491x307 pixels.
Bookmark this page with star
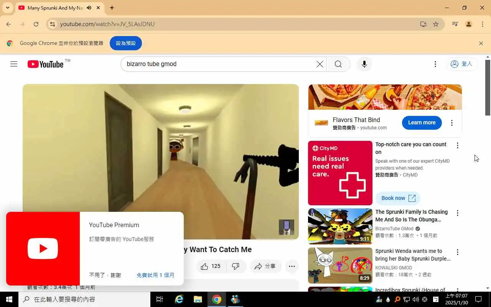click(436, 24)
